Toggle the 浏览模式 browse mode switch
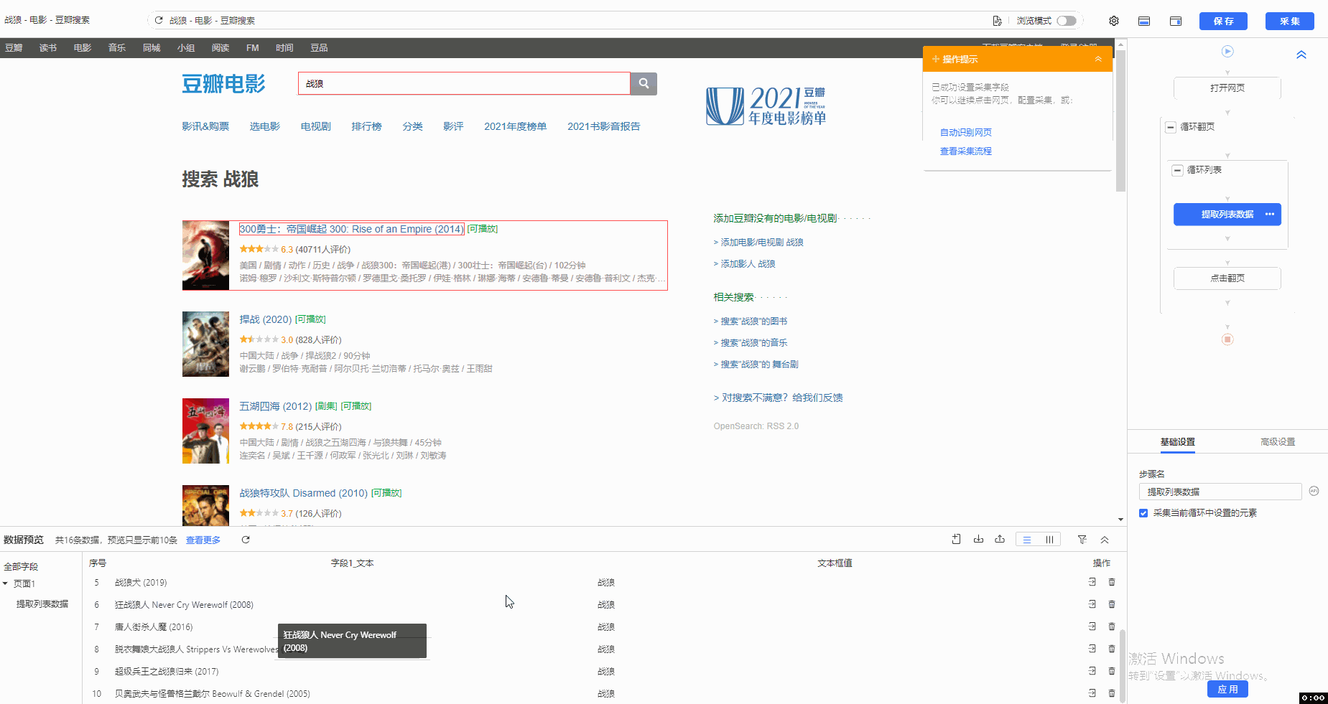Image resolution: width=1328 pixels, height=704 pixels. point(1067,21)
